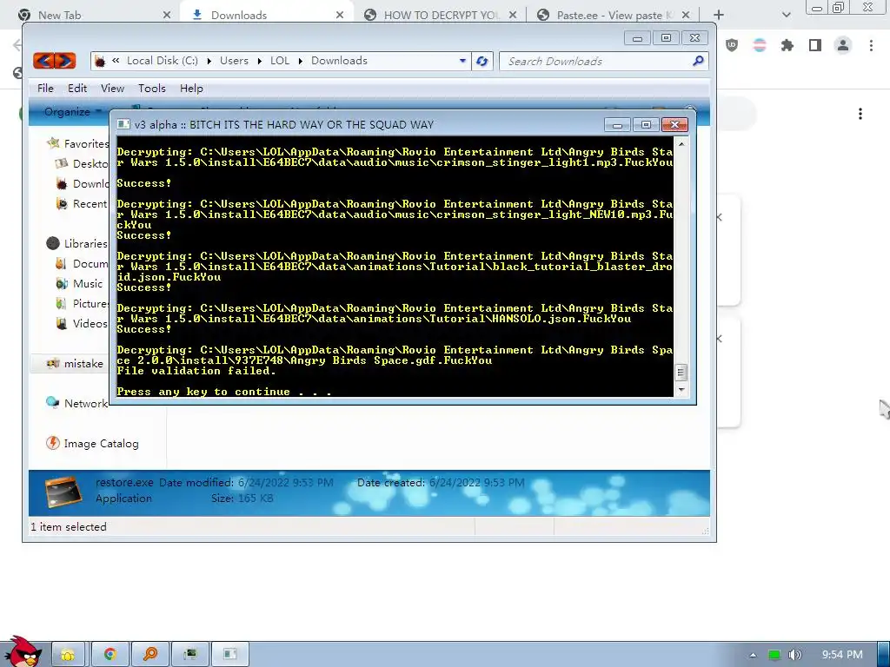
Task: Open yellow bird Explorer taskbar icon
Action: tap(68, 655)
